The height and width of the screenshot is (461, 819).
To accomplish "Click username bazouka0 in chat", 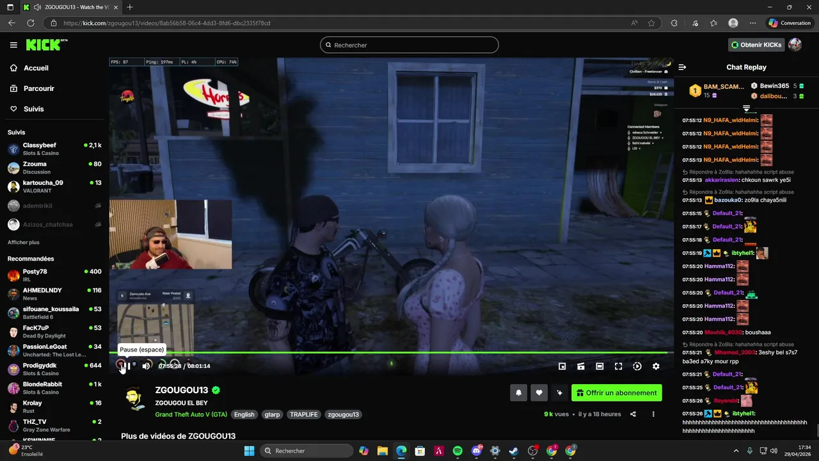I will click(728, 200).
